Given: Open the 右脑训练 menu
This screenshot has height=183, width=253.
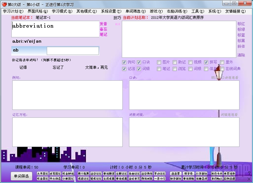Looking at the screenshot, I should click(x=177, y=11).
